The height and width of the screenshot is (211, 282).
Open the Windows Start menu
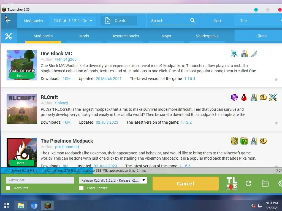(x=7, y=206)
